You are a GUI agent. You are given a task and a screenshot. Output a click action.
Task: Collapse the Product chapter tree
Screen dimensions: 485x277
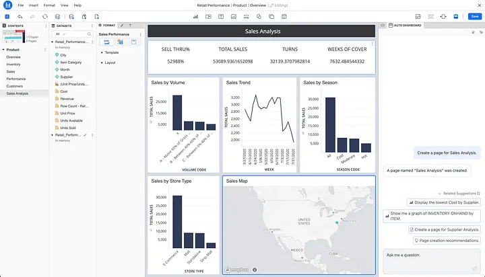3,49
